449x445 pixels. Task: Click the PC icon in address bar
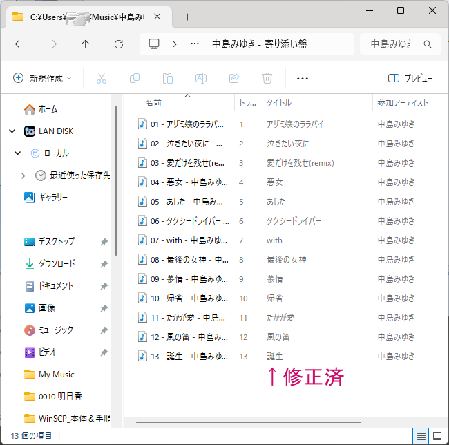tap(154, 44)
